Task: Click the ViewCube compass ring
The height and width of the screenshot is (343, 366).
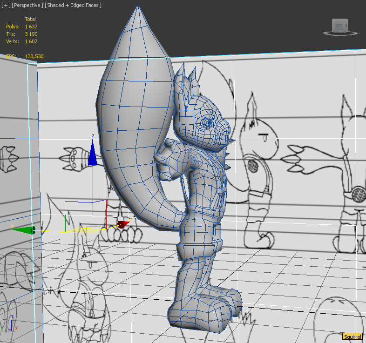Action: tap(340, 34)
